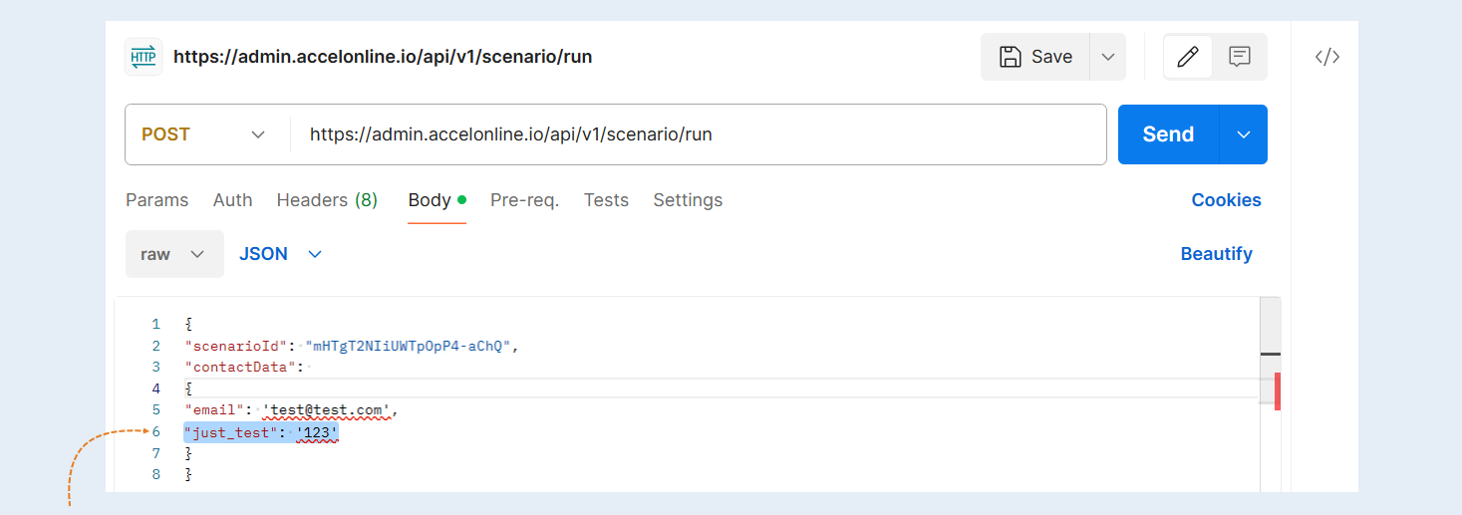The height and width of the screenshot is (515, 1462).
Task: Select the Body tab
Action: click(437, 200)
